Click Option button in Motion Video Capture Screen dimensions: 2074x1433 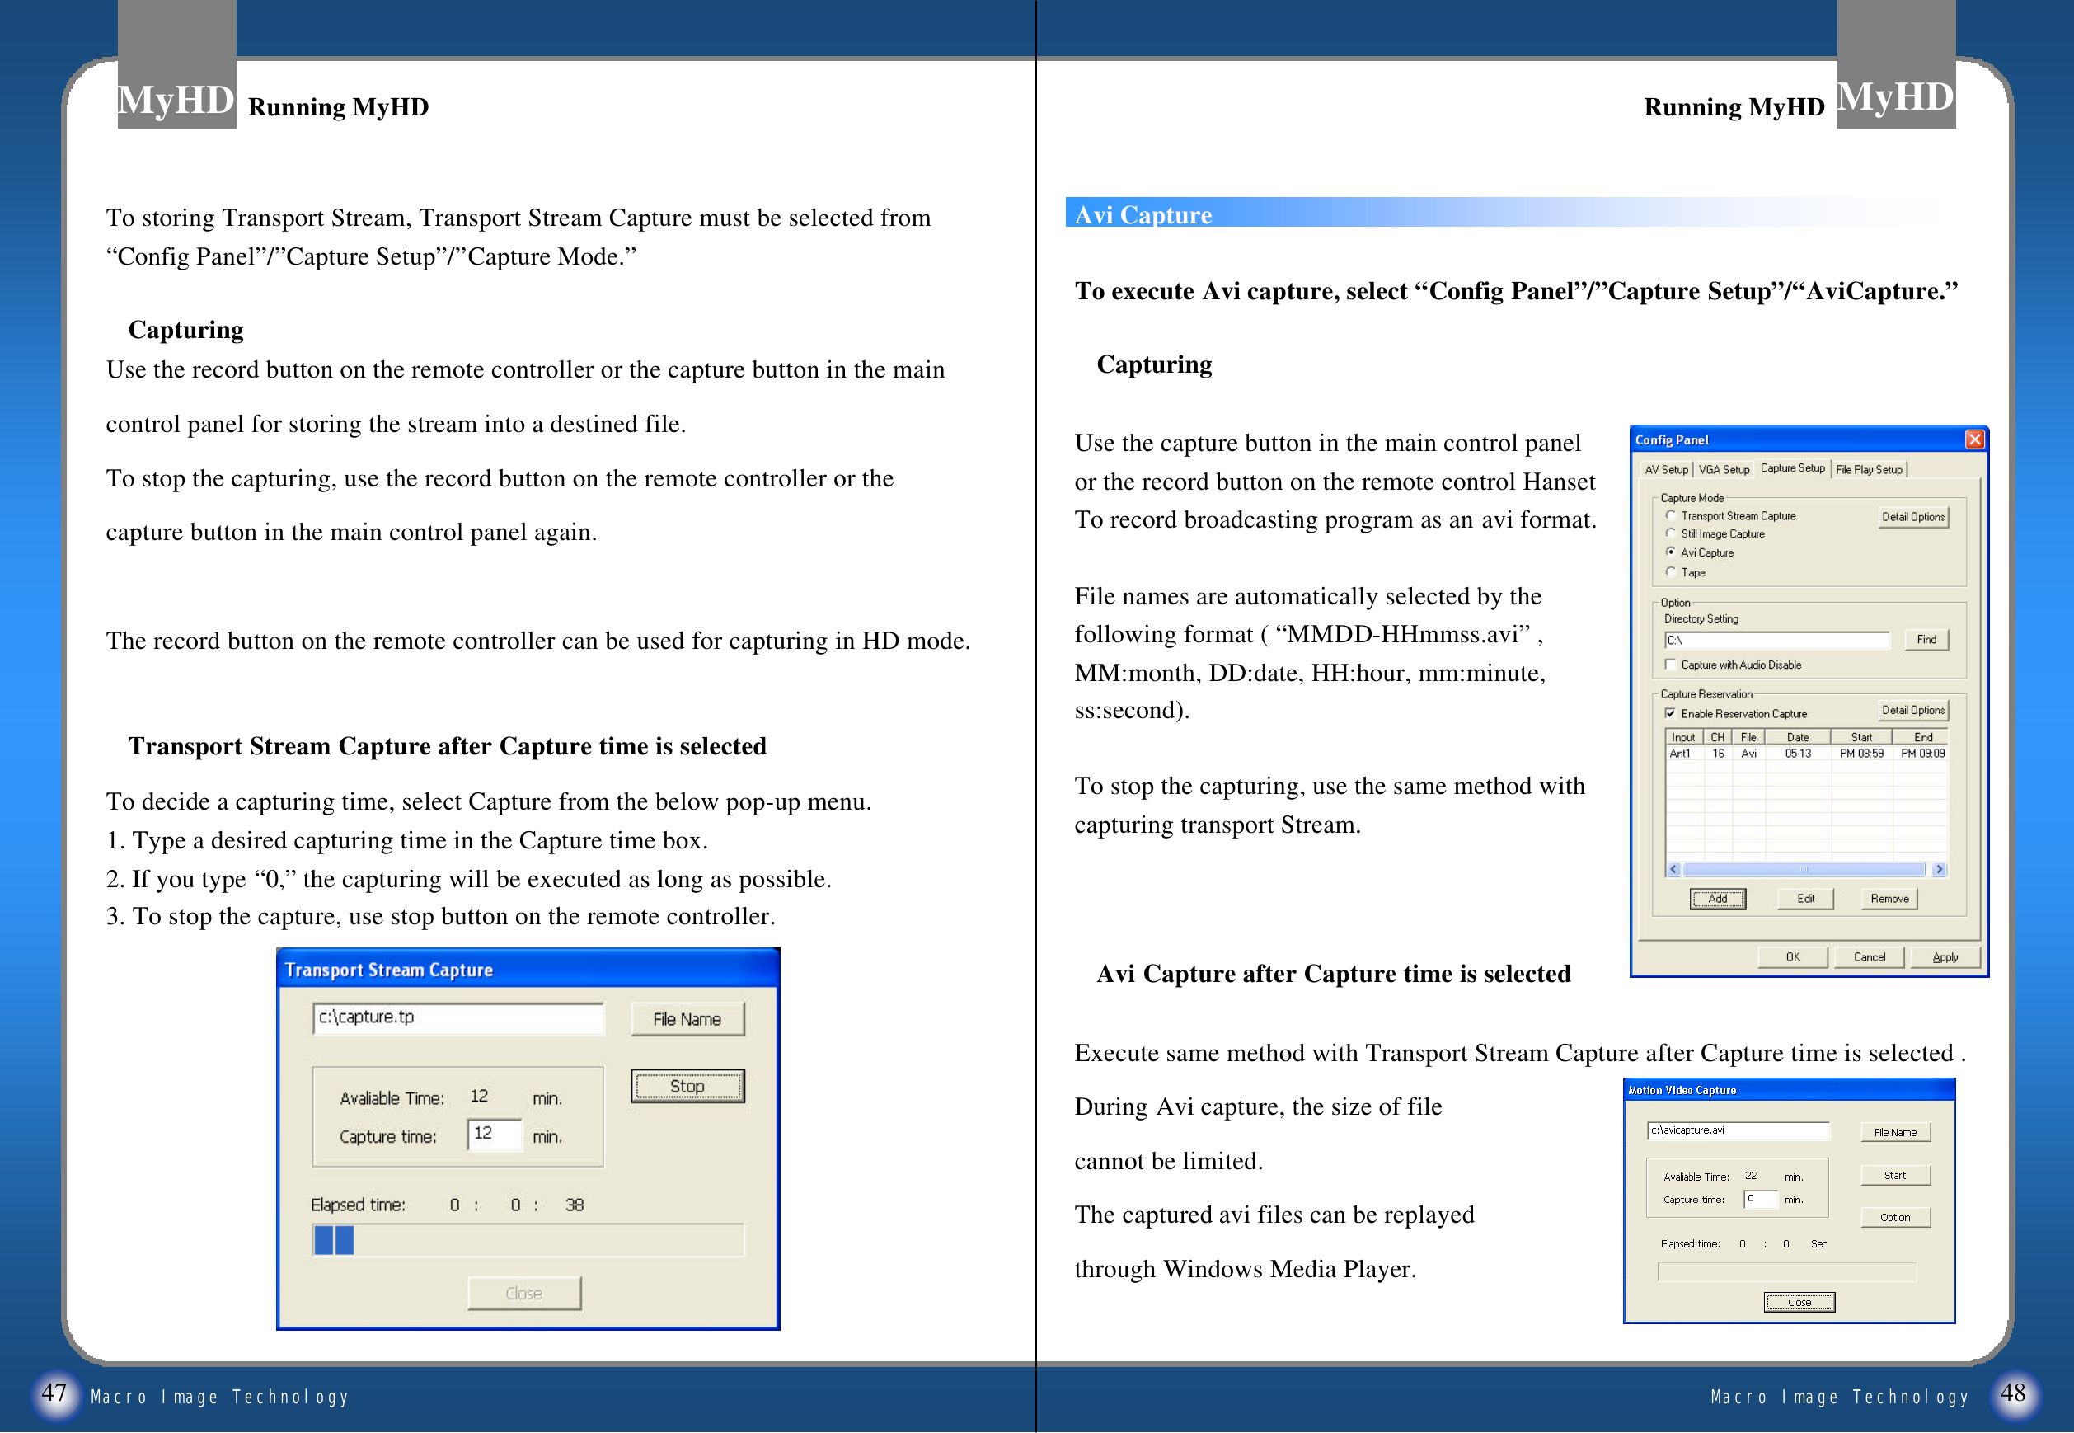pyautogui.click(x=1894, y=1218)
